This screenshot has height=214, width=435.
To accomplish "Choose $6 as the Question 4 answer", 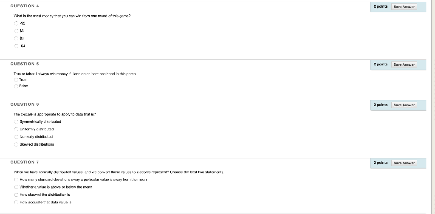I will coord(16,31).
